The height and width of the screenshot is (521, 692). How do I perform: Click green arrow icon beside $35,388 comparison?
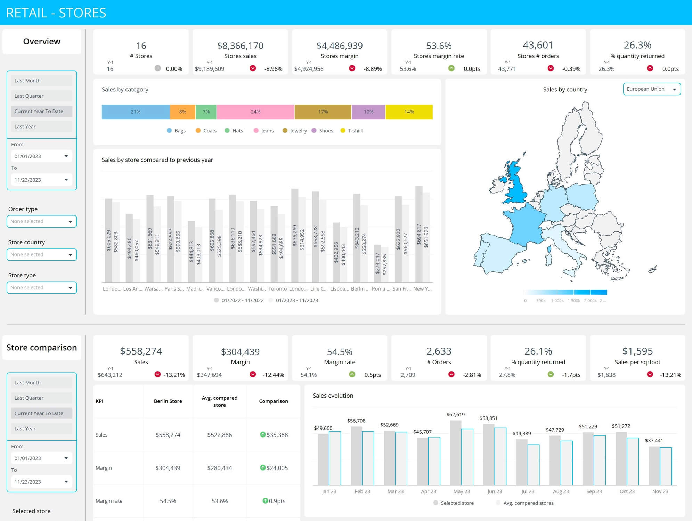263,434
